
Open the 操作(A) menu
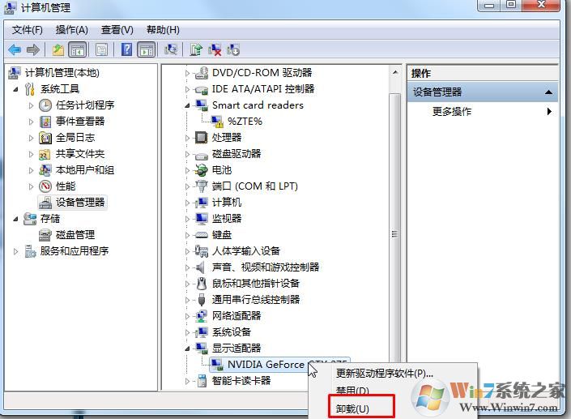click(x=72, y=29)
